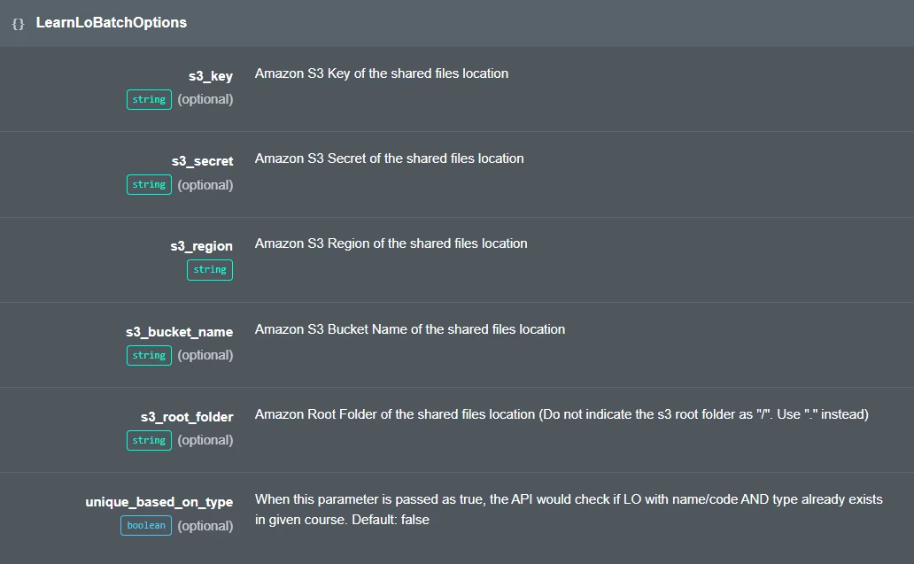This screenshot has height=564, width=914.
Task: Click the s3_root_folder parameter name
Action: 186,417
